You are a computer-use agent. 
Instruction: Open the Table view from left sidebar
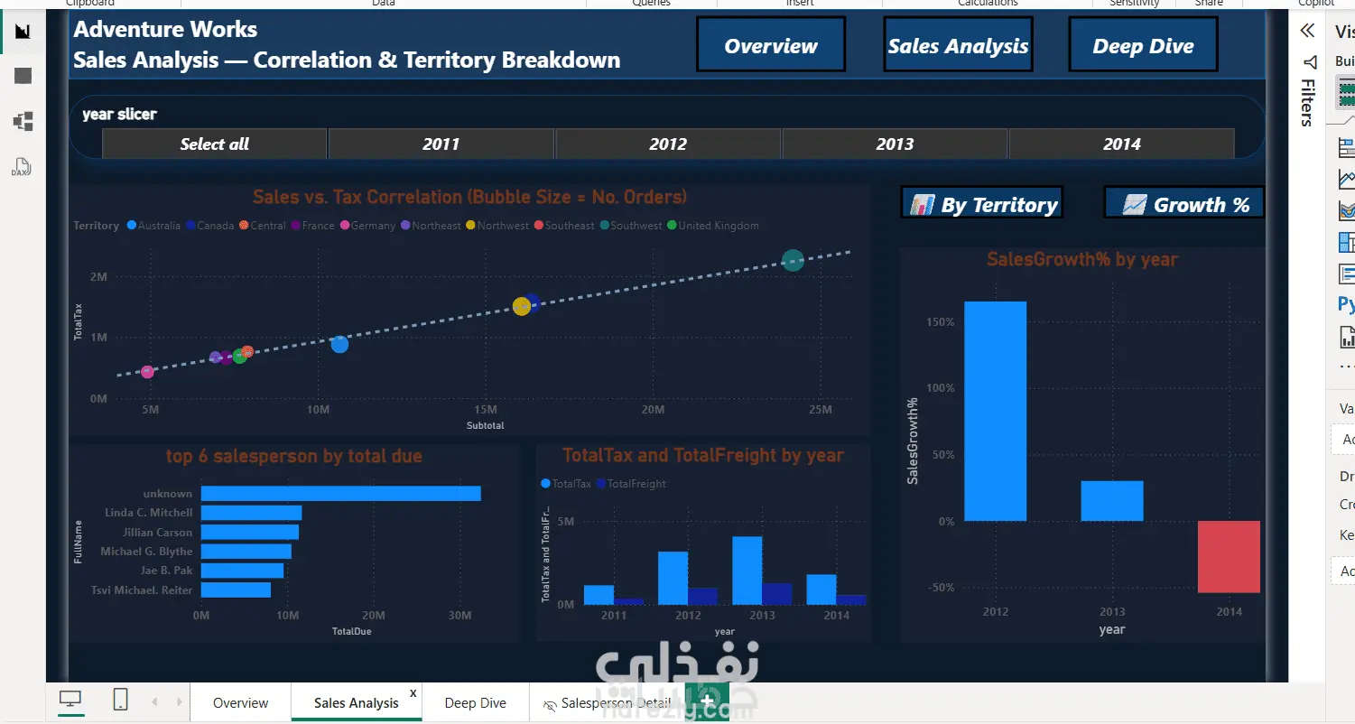point(23,76)
